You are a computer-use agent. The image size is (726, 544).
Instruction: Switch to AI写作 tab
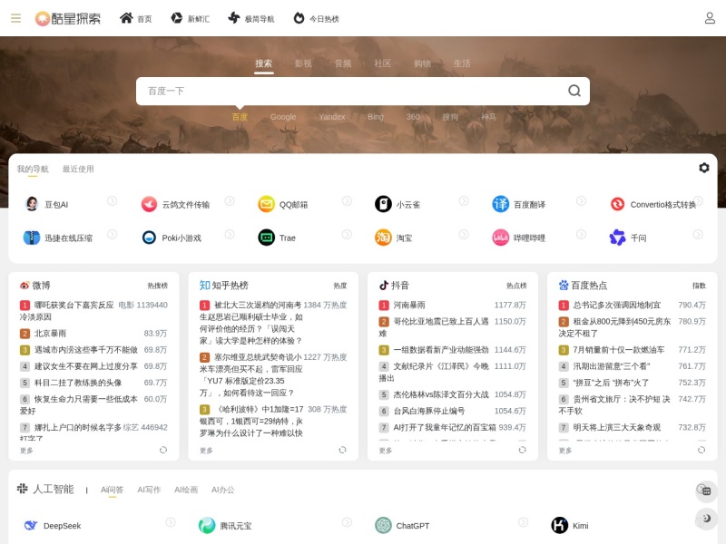click(149, 490)
